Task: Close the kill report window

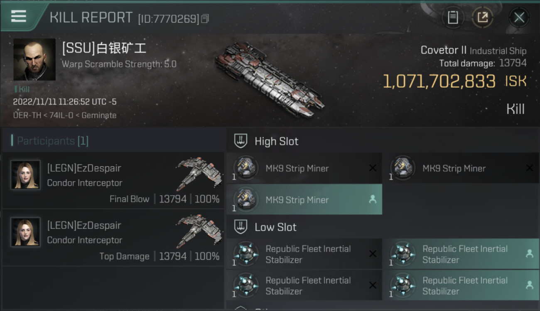Action: pos(519,17)
